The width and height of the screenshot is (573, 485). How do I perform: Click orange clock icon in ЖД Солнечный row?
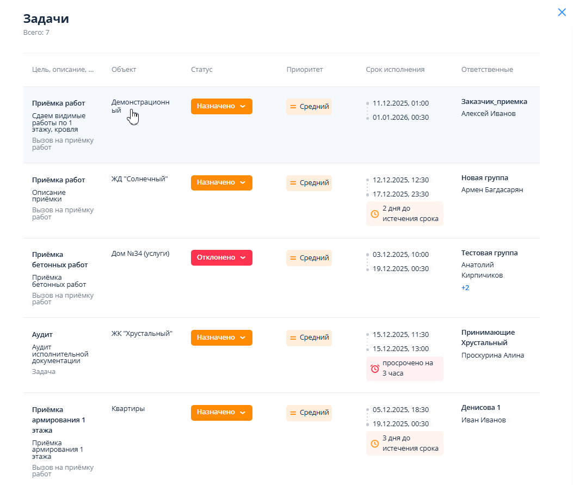click(x=374, y=214)
